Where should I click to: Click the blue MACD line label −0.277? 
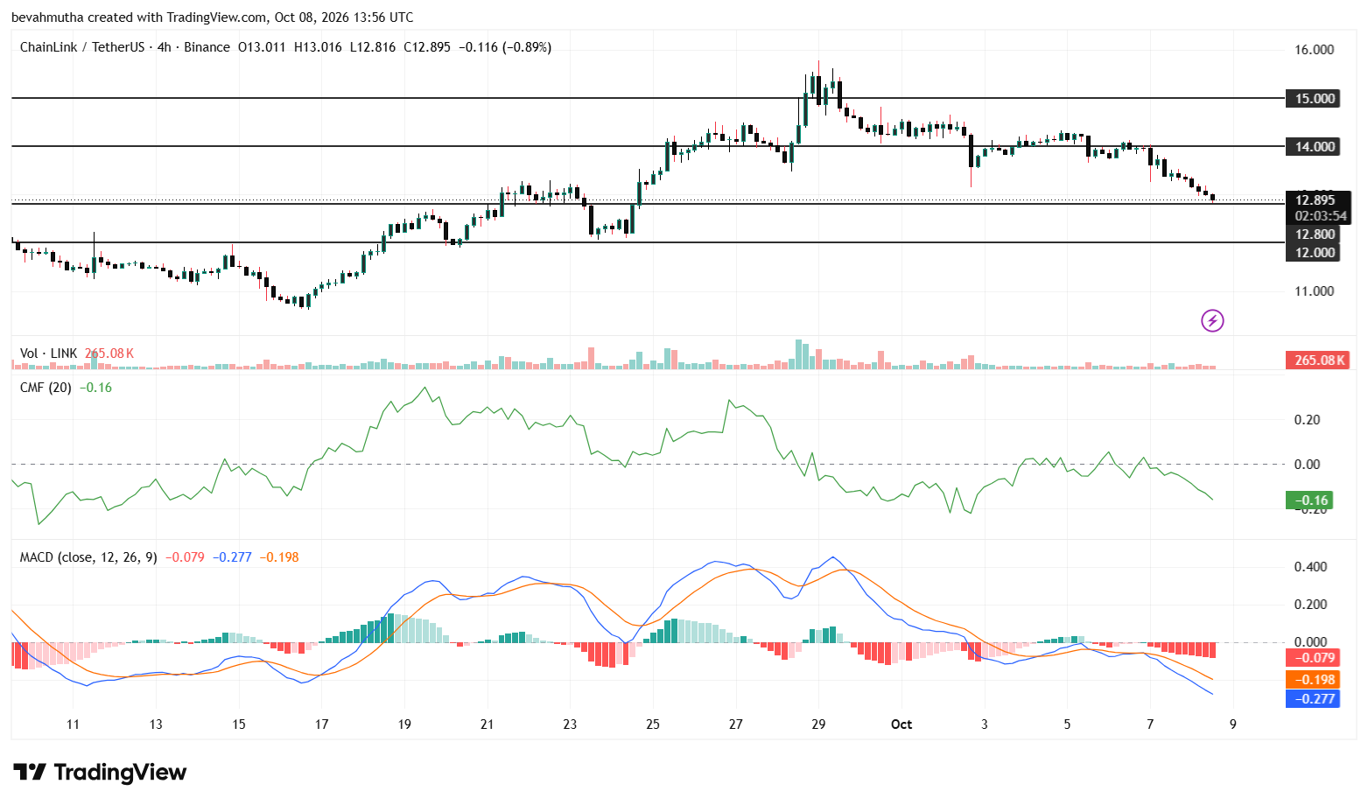(1313, 698)
